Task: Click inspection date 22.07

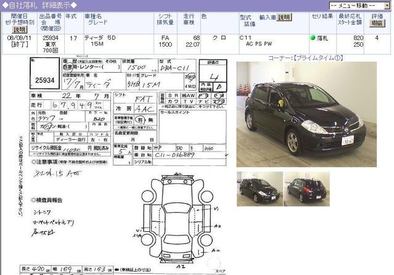Action: pos(193,44)
